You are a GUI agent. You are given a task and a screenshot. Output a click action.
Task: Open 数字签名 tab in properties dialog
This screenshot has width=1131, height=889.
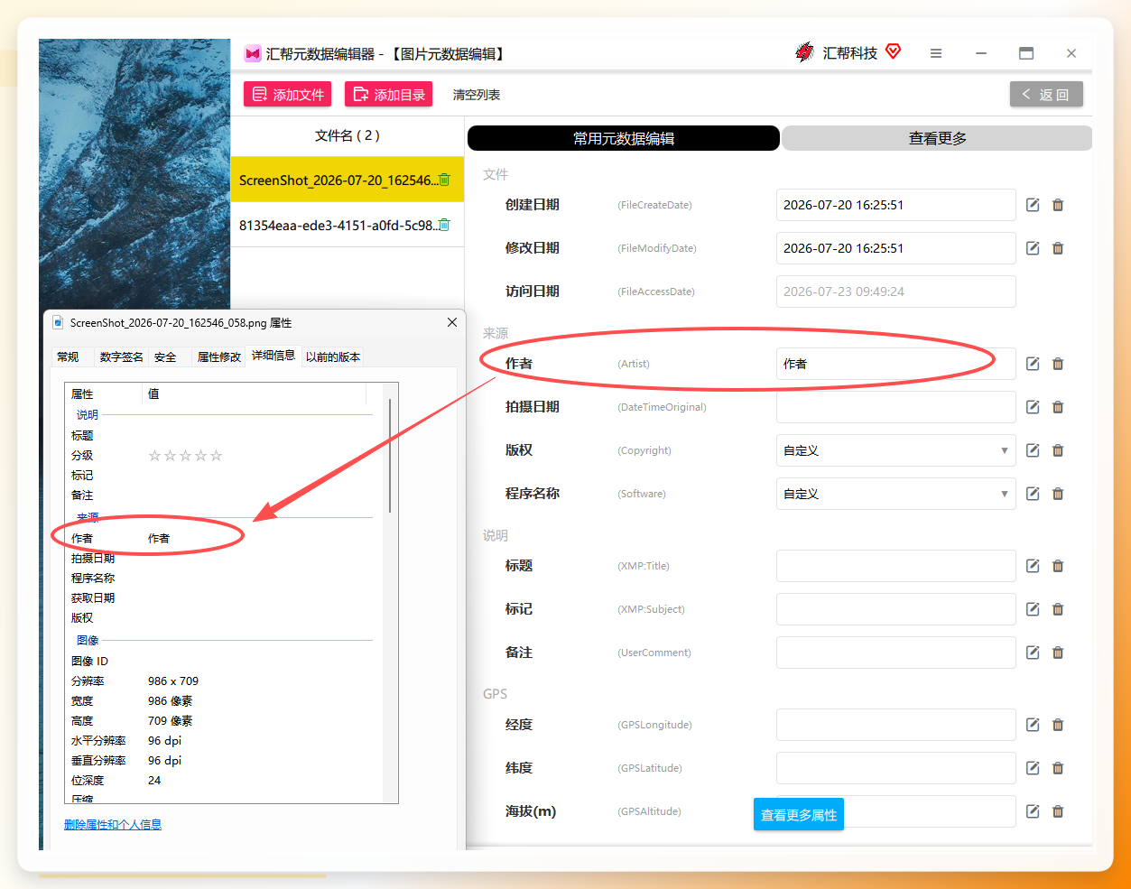pyautogui.click(x=121, y=357)
